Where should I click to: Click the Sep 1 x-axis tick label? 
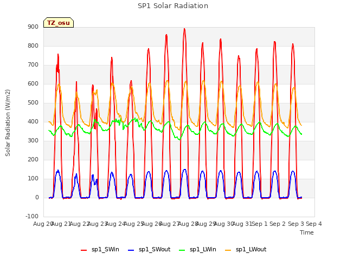(x=260, y=224)
